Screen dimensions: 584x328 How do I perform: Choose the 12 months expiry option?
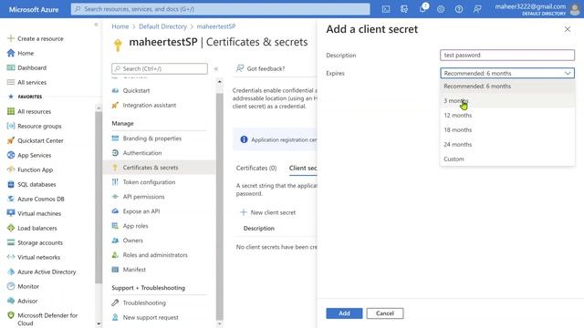click(507, 116)
